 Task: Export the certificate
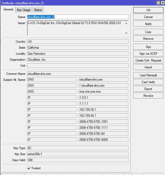point(148,89)
